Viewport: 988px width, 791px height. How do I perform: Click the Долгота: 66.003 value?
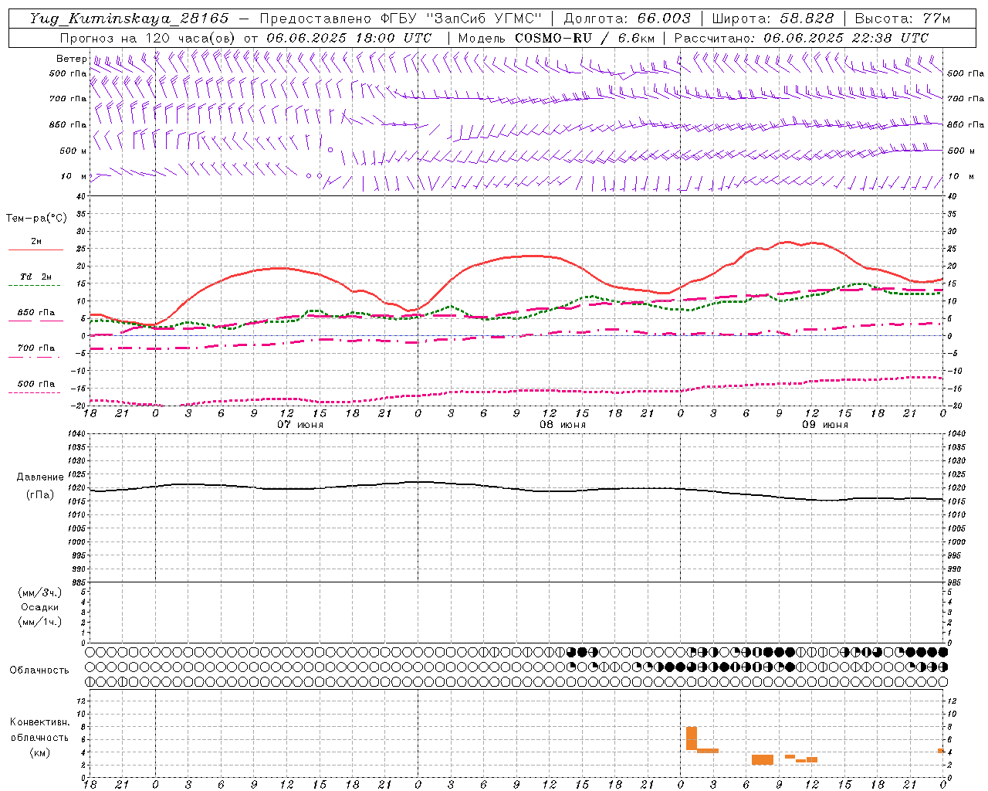point(628,19)
